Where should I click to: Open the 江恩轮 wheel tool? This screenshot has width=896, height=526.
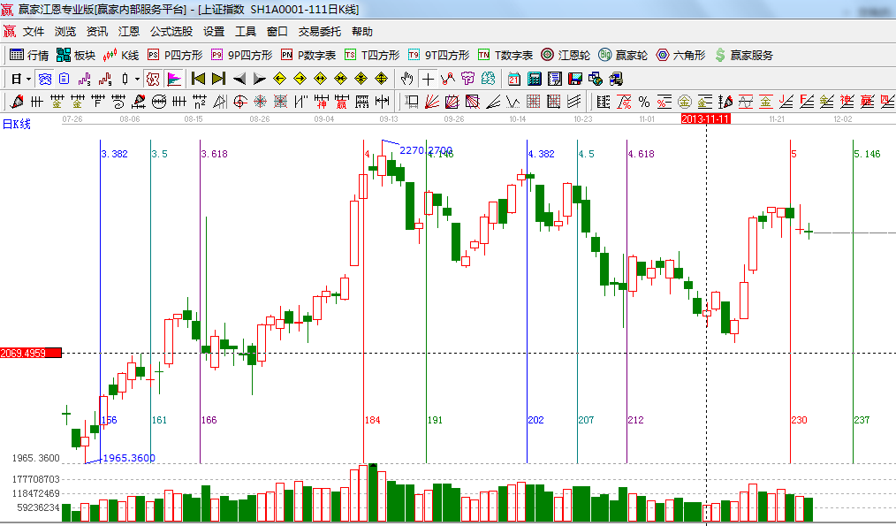pos(566,55)
